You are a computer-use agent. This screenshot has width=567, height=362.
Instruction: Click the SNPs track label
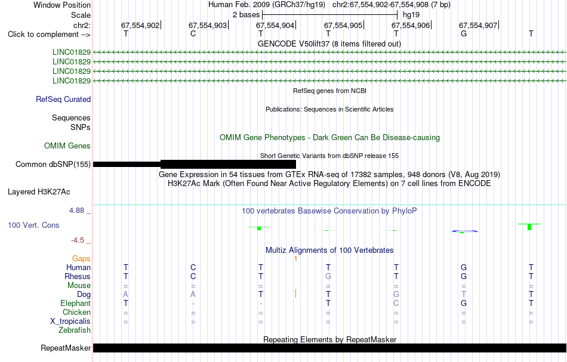click(81, 127)
